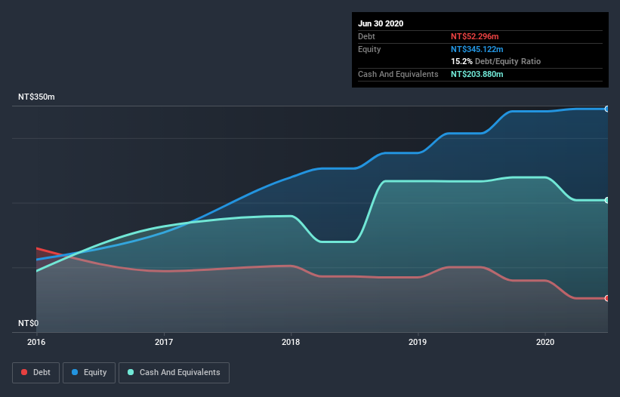Click the Equity row label in tooltip

pos(369,49)
